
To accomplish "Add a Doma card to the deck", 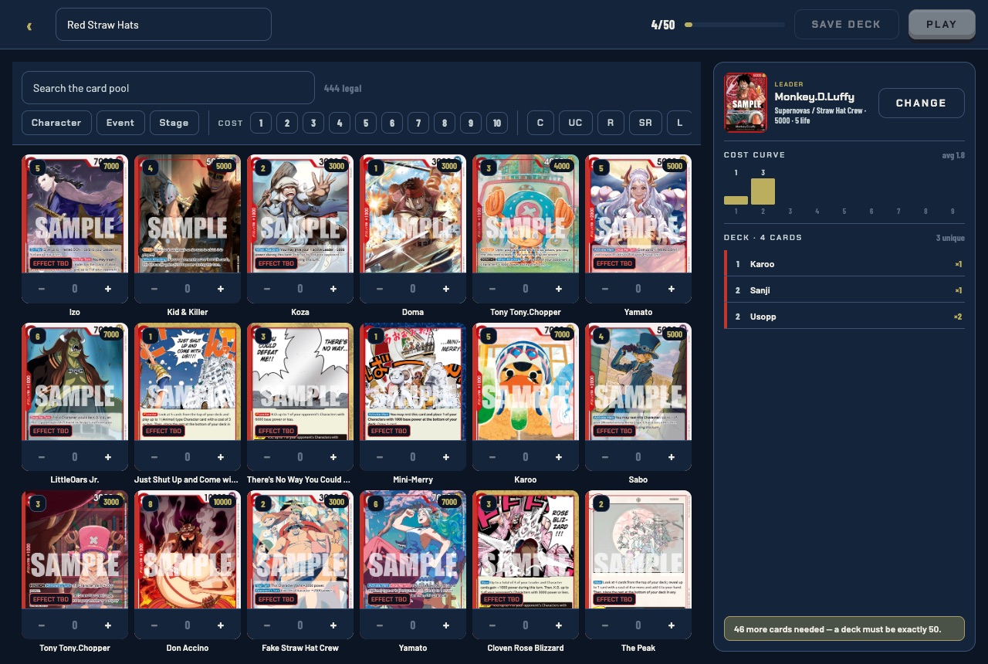I will (446, 289).
